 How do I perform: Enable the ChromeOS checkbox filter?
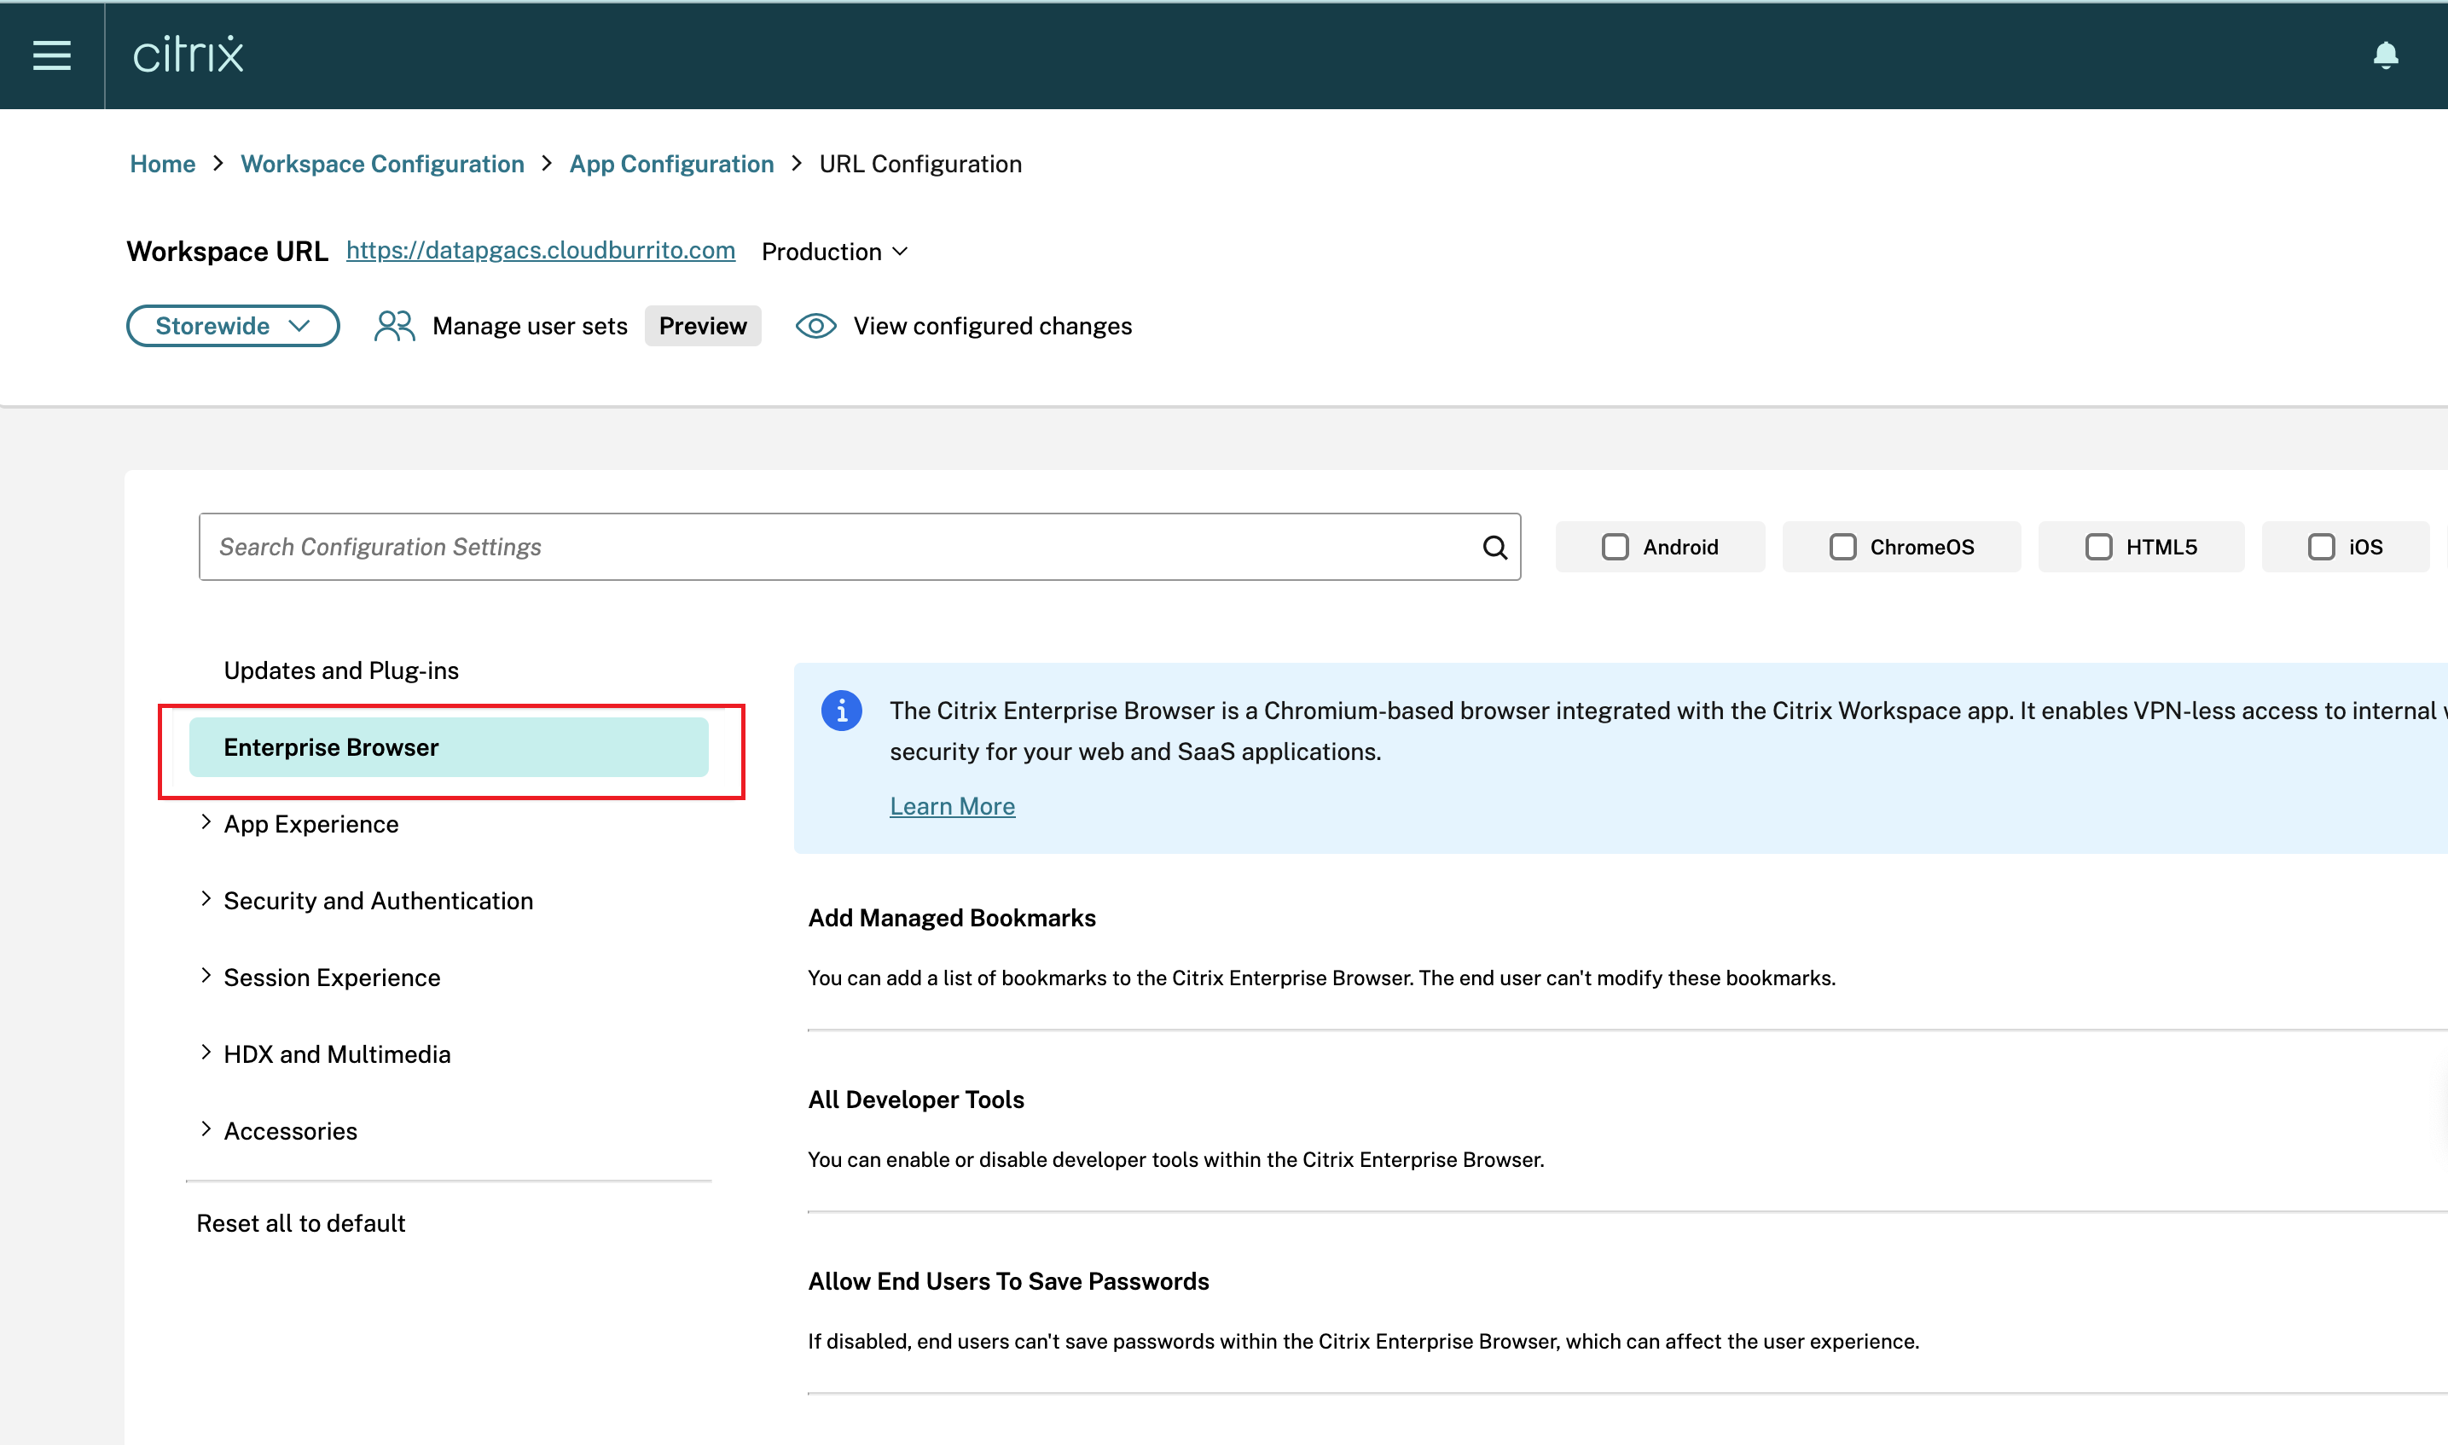tap(1841, 545)
